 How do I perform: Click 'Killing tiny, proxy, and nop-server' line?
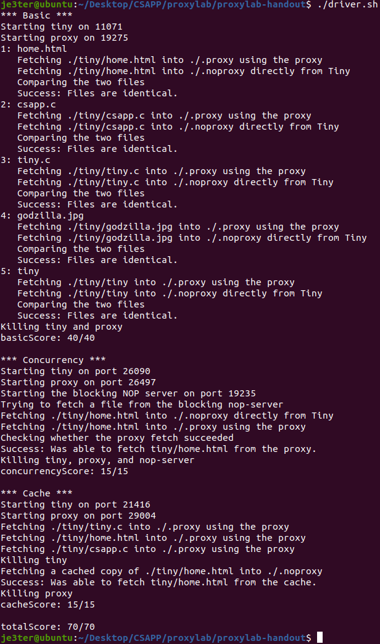pos(97,460)
